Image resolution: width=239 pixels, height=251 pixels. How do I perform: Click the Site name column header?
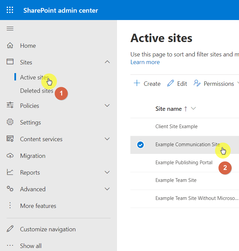[168, 109]
